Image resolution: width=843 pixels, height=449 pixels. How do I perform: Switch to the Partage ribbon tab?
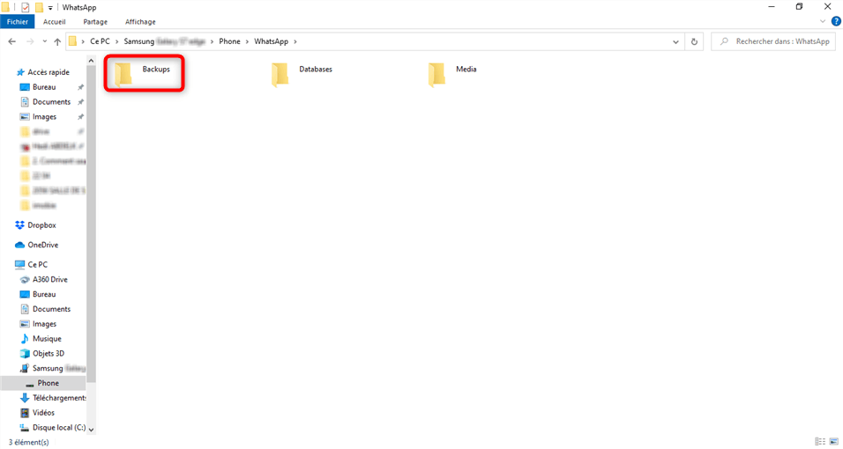[x=95, y=21]
